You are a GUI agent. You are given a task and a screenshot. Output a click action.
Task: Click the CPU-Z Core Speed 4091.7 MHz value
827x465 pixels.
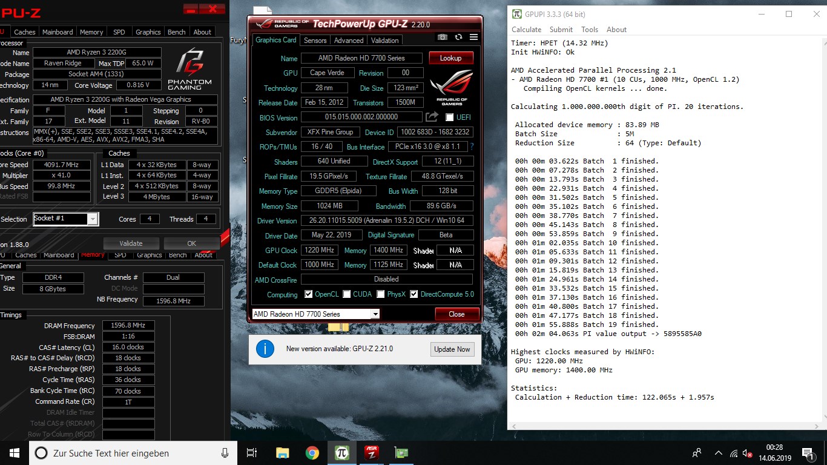pyautogui.click(x=61, y=165)
